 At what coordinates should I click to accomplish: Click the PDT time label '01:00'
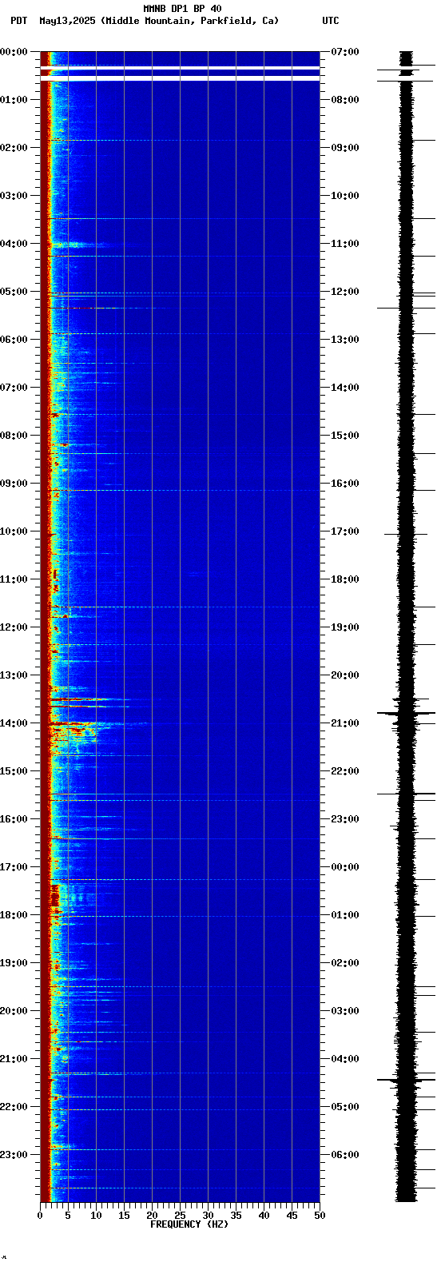pos(14,100)
